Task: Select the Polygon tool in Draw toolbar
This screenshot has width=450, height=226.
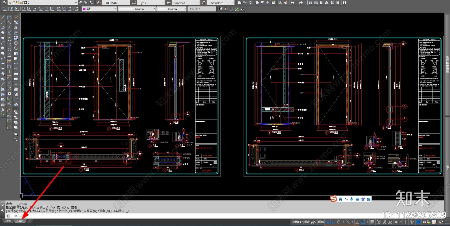Action: pos(3,33)
